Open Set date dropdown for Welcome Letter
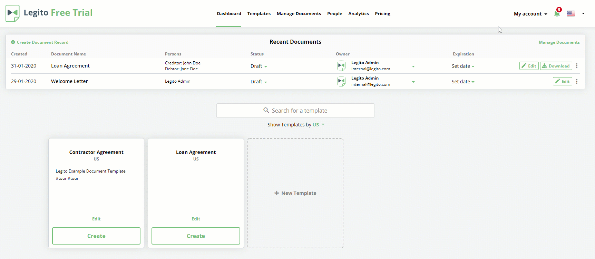This screenshot has height=259, width=595. tap(463, 82)
